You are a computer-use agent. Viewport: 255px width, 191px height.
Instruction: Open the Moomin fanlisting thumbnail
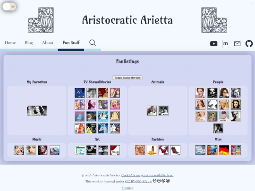tap(115, 128)
